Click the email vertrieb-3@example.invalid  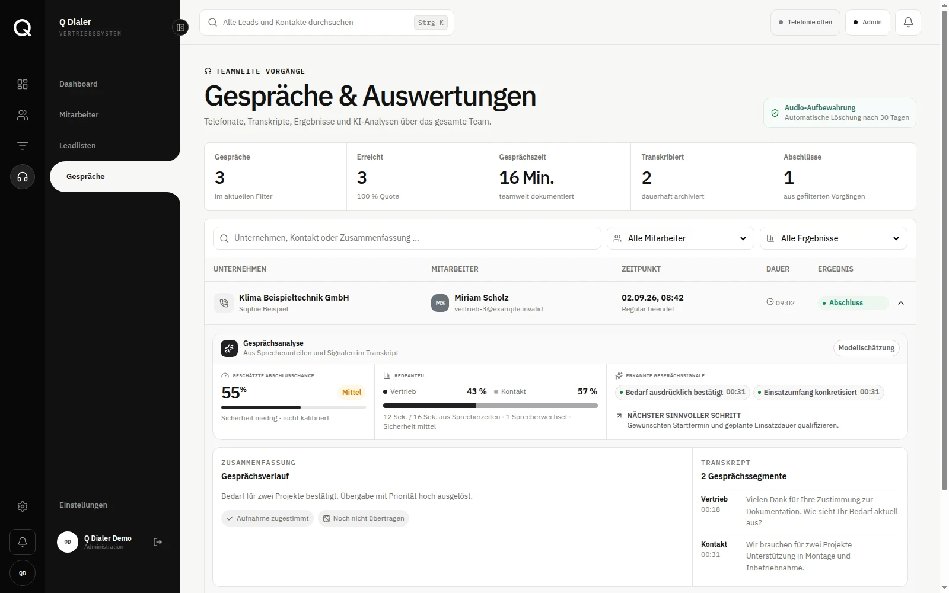(498, 309)
